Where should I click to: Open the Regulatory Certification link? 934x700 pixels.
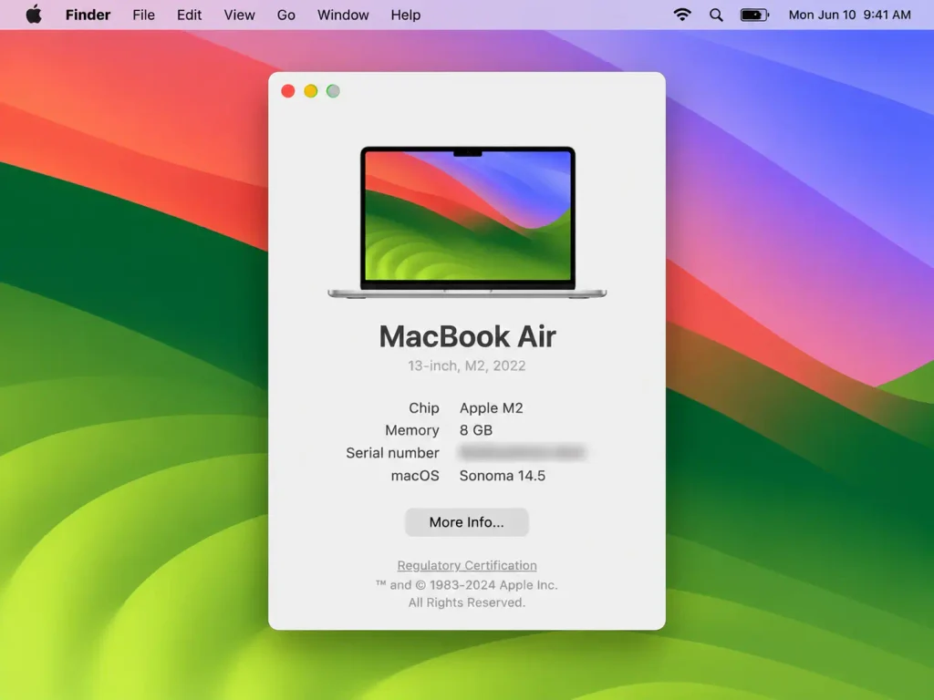466,565
